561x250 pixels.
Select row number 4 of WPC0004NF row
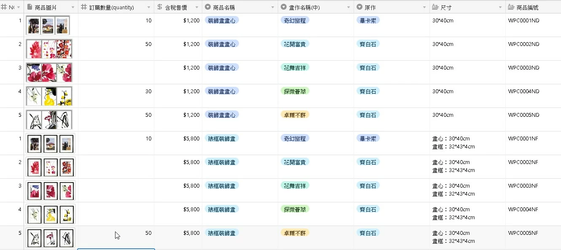click(20, 209)
